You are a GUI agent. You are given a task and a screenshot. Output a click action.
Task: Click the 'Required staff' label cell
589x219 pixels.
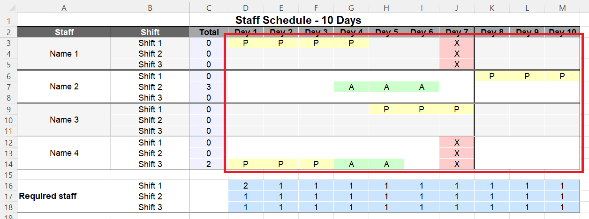(x=47, y=196)
